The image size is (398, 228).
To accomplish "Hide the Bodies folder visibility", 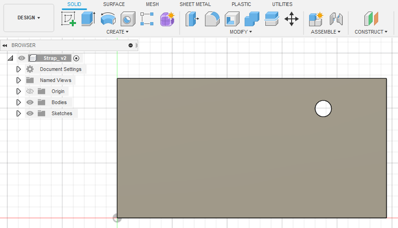I will (30, 102).
